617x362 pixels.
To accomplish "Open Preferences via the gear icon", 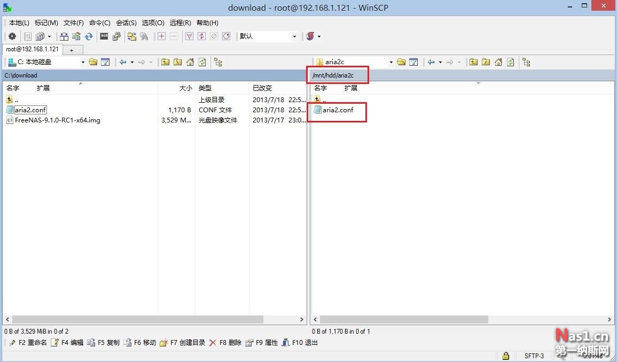I will 12,36.
